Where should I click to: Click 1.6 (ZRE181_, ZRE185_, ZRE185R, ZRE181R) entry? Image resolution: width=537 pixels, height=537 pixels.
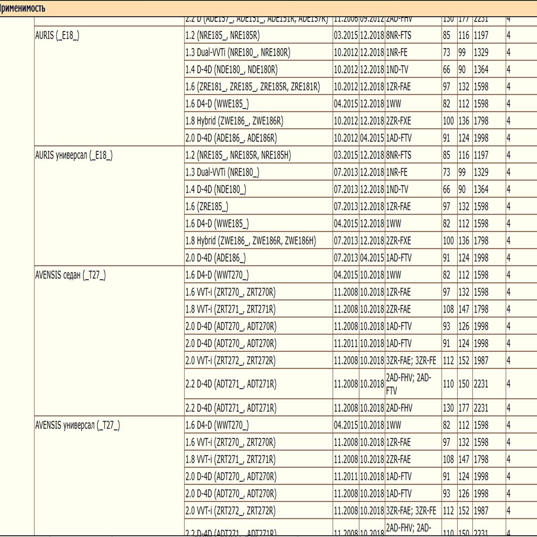pos(252,87)
